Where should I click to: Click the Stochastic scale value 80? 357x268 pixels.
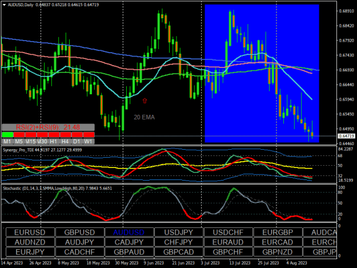tap(340, 193)
